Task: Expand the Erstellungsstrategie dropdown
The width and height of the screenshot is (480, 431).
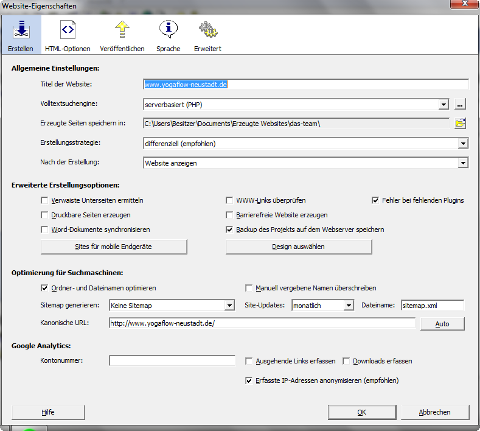Action: point(463,144)
